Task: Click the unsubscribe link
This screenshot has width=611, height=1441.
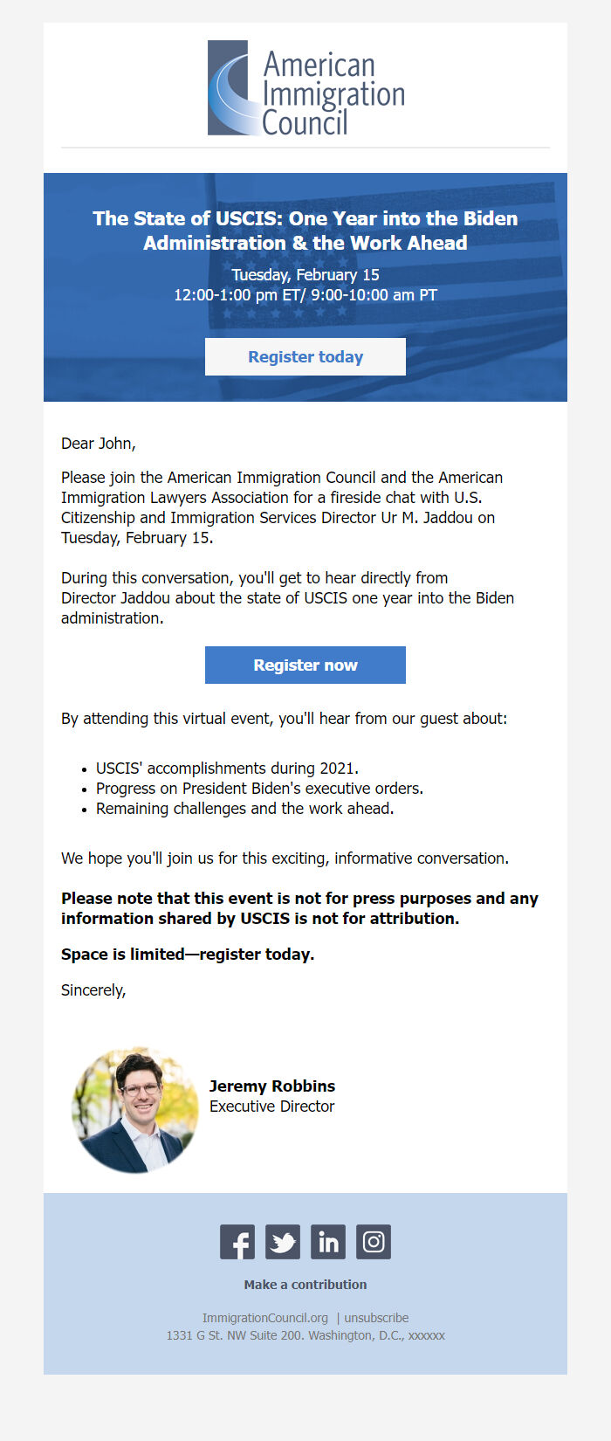Action: click(x=375, y=1317)
